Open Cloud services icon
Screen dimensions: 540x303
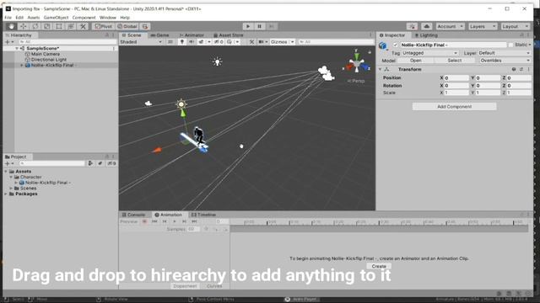(x=426, y=26)
